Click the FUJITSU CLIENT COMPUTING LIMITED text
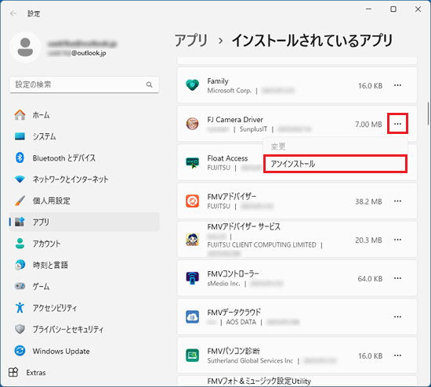431x387 pixels. (x=262, y=244)
